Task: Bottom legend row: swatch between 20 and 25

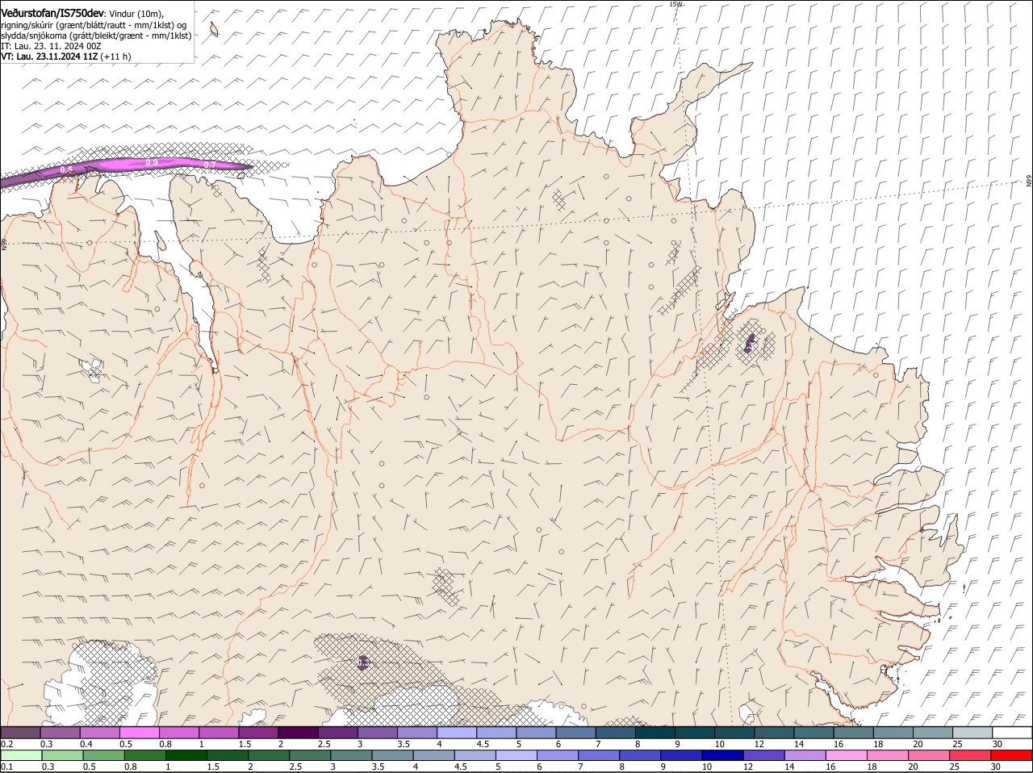Action: click(928, 755)
